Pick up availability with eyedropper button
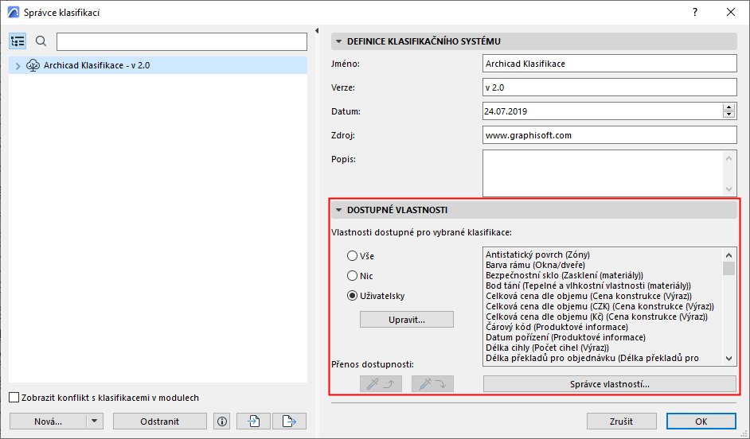 (x=381, y=383)
